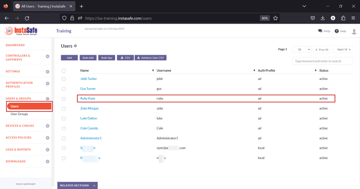
Task: Click the Bulk Add button
Action: [88, 58]
